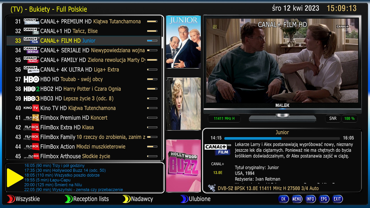Select upcoming event Hollywood Buzz 14

point(65,170)
